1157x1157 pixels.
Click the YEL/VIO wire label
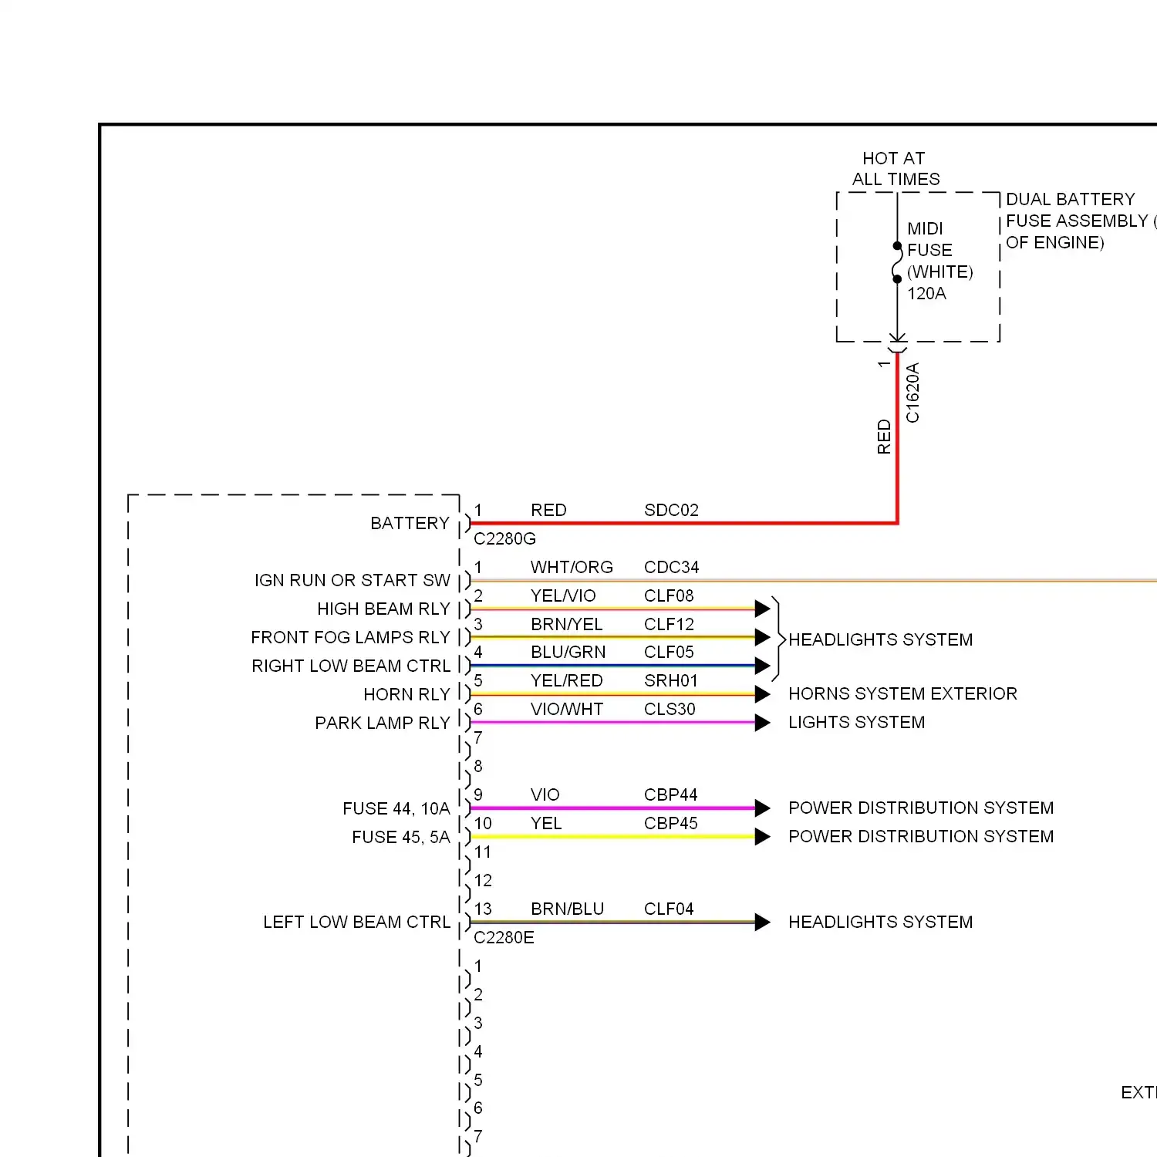563,595
